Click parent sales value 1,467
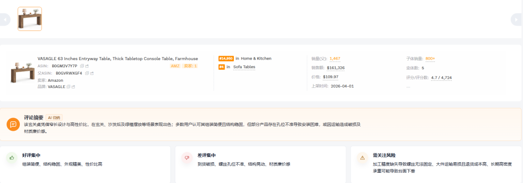This screenshot has height=183, width=523. (x=335, y=59)
